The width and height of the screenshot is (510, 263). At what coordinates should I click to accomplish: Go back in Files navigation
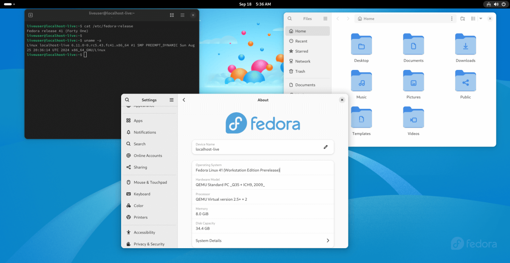point(337,19)
